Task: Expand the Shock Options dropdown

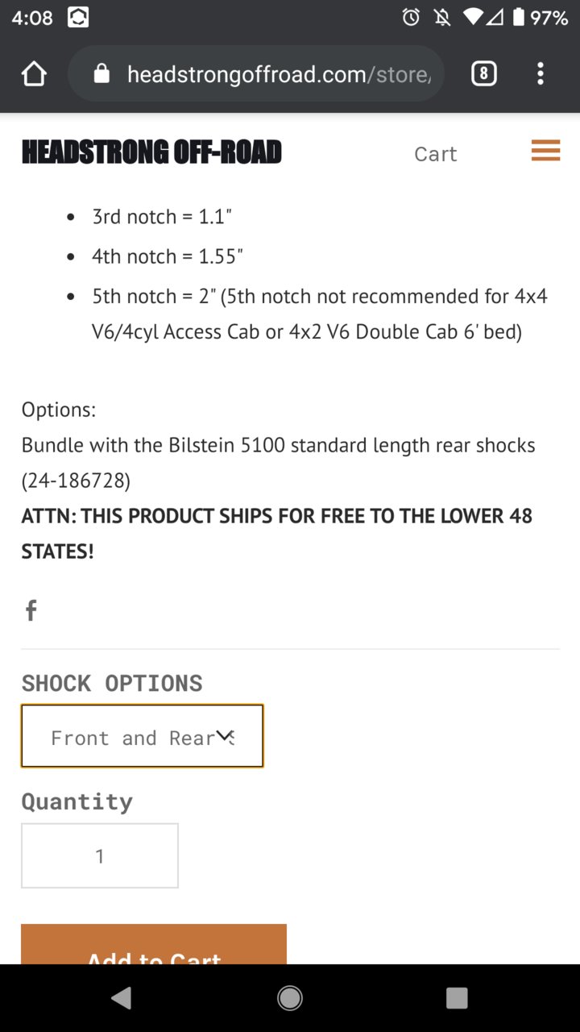Action: pos(143,736)
